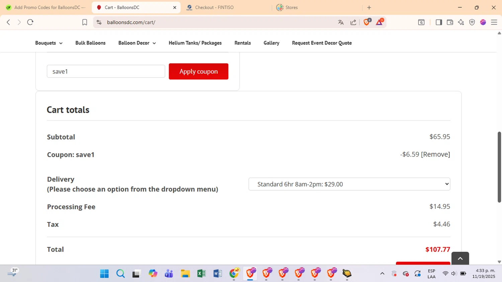502x282 pixels.
Task: Open Leo AI assistant
Action: 461,22
